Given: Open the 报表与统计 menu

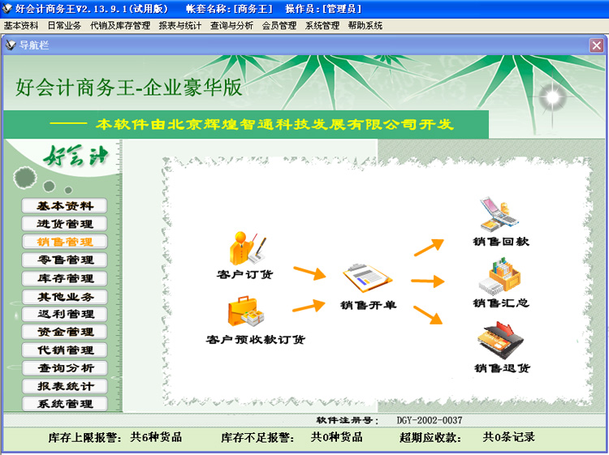Looking at the screenshot, I should (179, 26).
